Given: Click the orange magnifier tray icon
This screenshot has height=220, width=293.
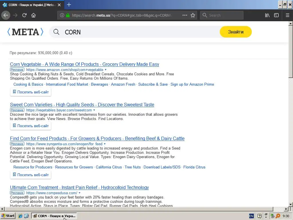Looking at the screenshot, I should 278,216.
